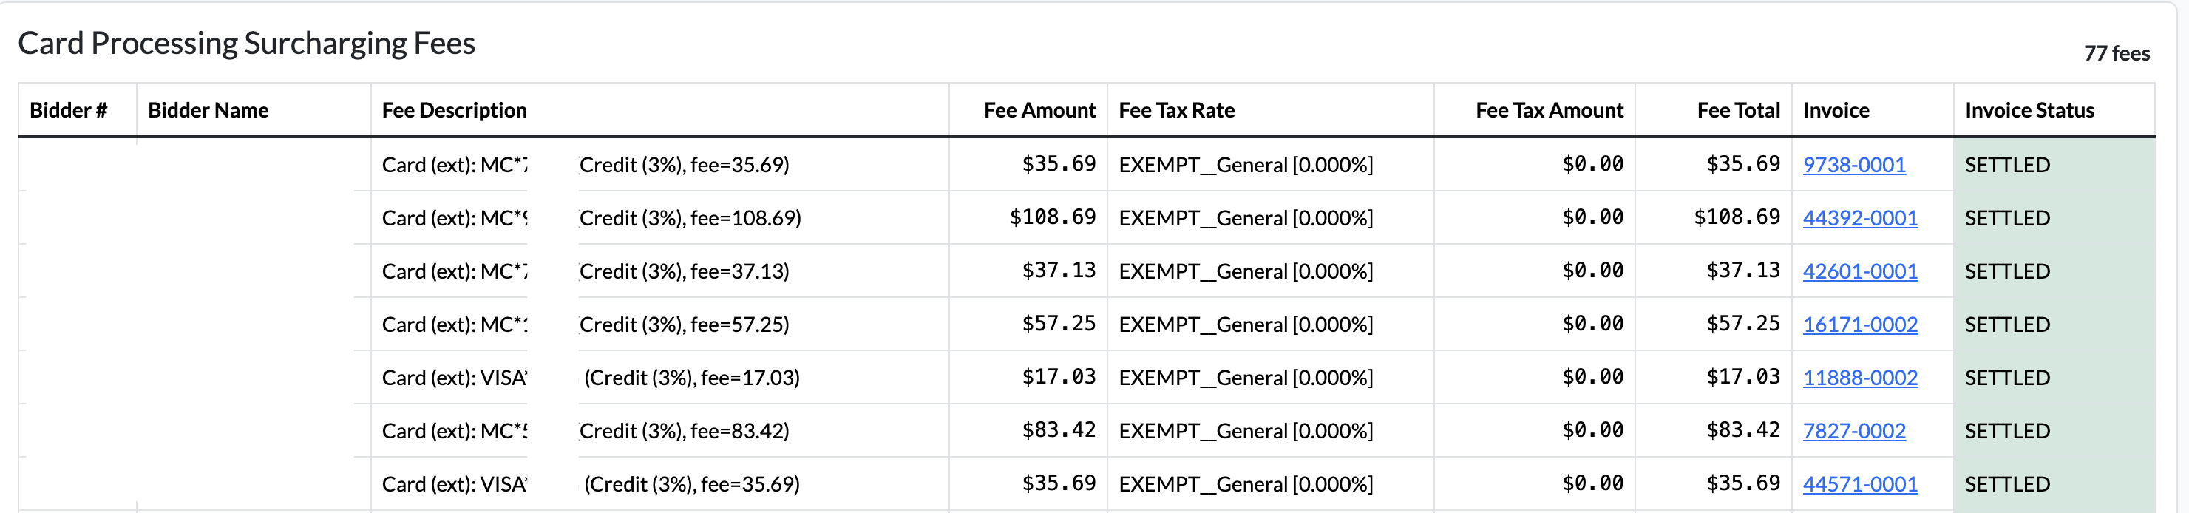Viewport: 2189px width, 513px height.
Task: Click the Fee Description column header
Action: click(x=454, y=110)
